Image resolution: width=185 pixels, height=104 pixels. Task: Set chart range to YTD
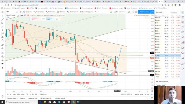point(27,94)
